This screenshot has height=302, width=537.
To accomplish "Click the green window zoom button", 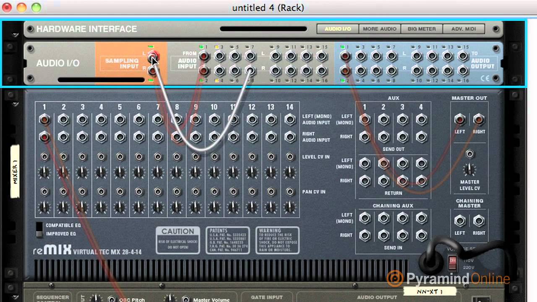I will point(36,8).
